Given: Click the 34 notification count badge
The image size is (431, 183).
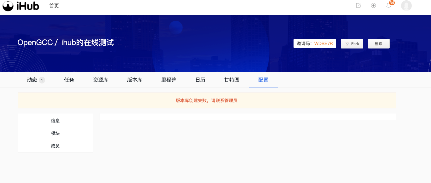Looking at the screenshot, I should pos(392,3).
